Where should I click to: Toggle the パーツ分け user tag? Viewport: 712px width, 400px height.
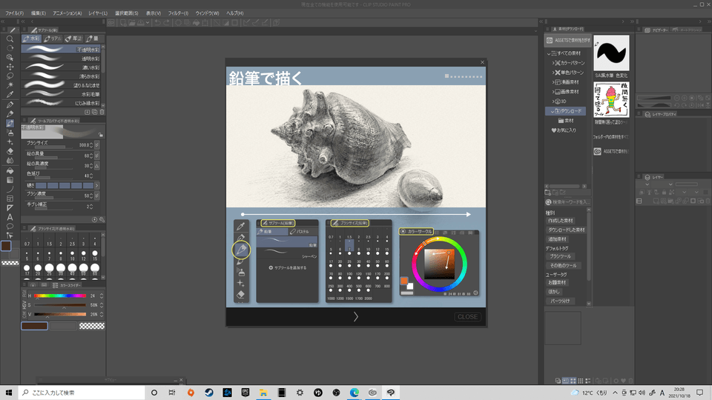click(561, 301)
